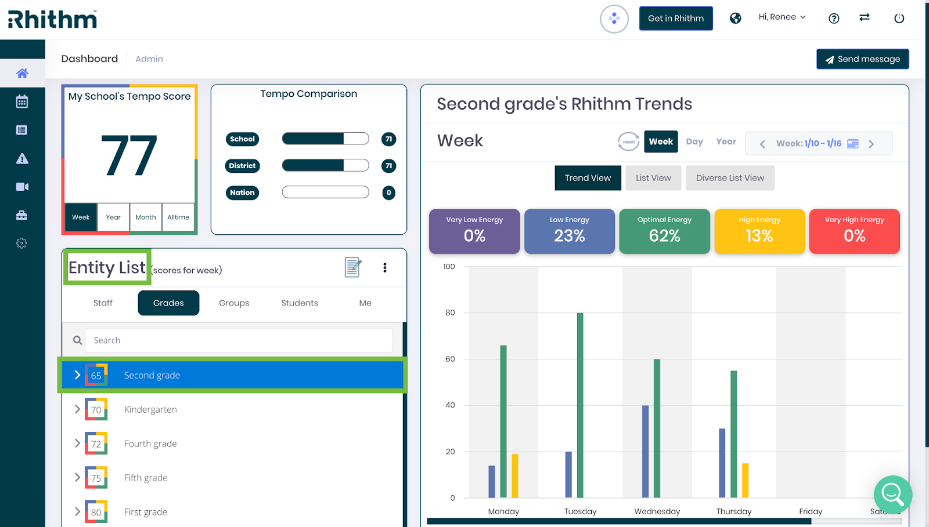Open the Me tab
The image size is (929, 527).
(x=365, y=303)
